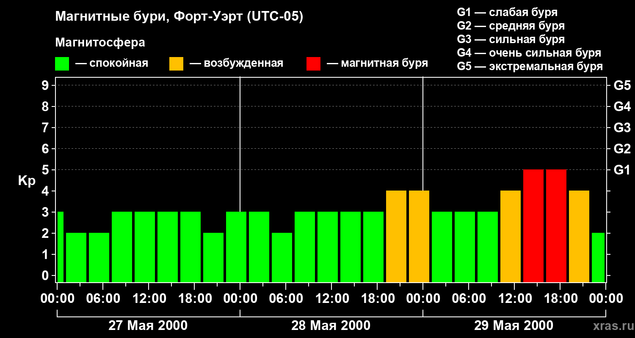Image resolution: width=635 pixels, height=338 pixels.
Task: Click legend line 'G4 — очень сильная буря'
Action: click(529, 53)
